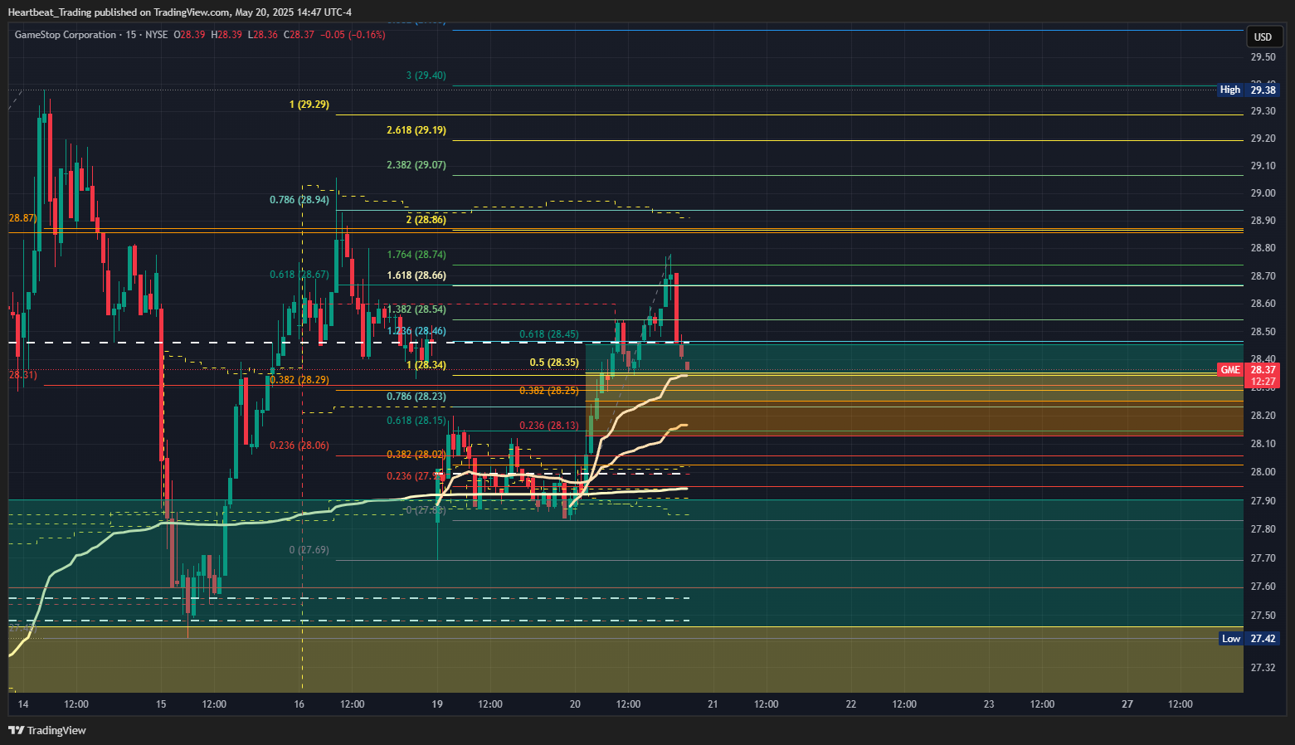Click the change value −0.05 (−0.16%)

tap(353, 35)
